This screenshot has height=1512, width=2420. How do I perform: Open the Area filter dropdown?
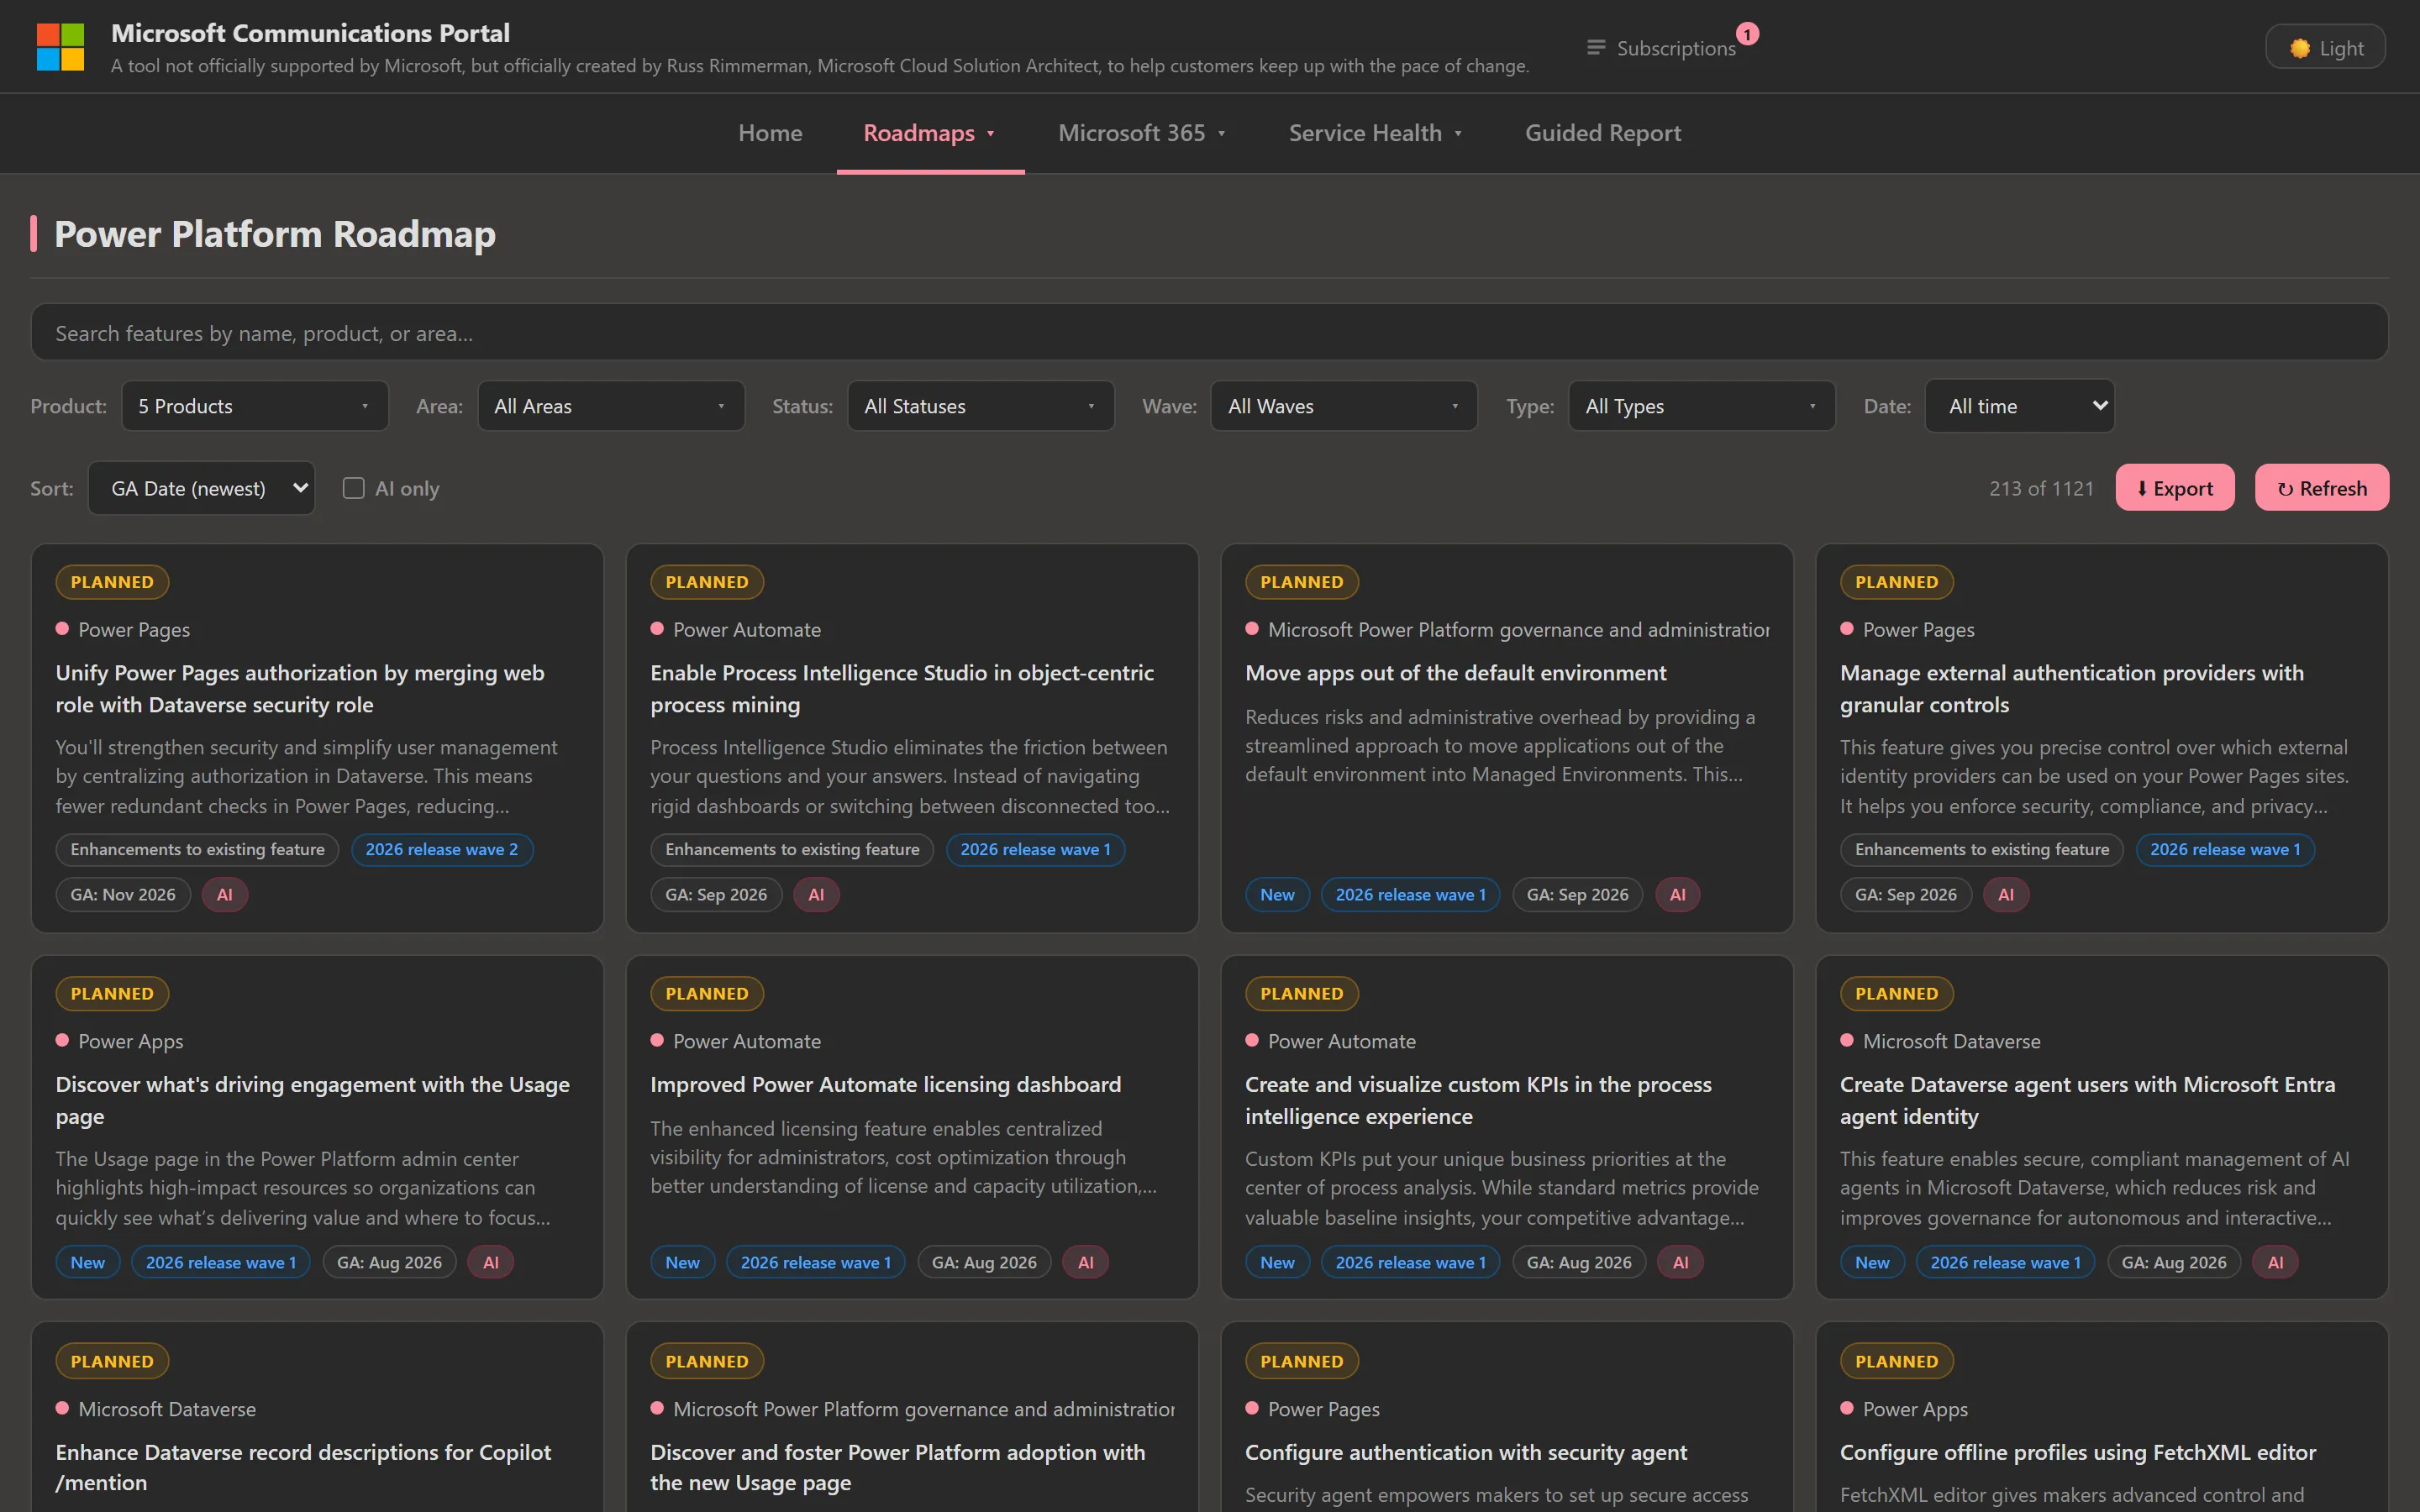click(611, 406)
